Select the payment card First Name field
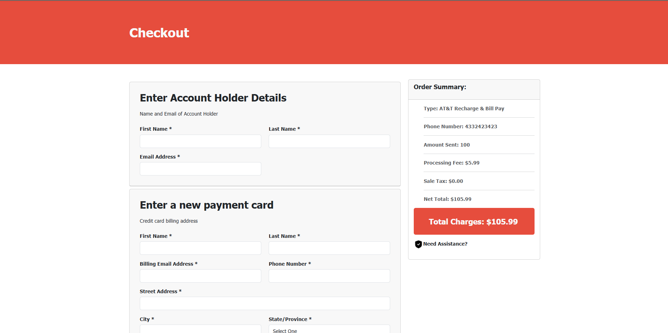Screen dimensions: 668x333 (200, 248)
